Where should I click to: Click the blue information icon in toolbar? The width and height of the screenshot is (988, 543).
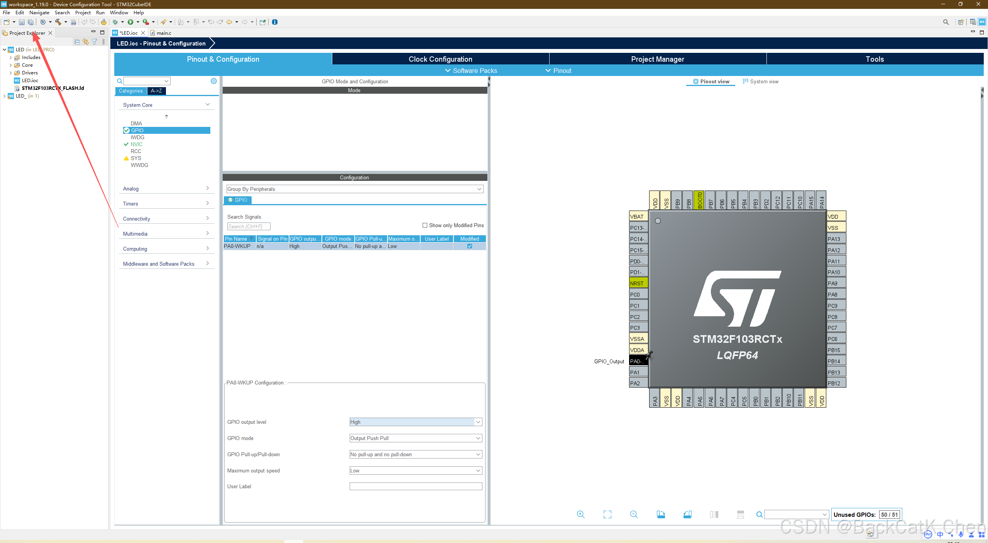pos(275,22)
